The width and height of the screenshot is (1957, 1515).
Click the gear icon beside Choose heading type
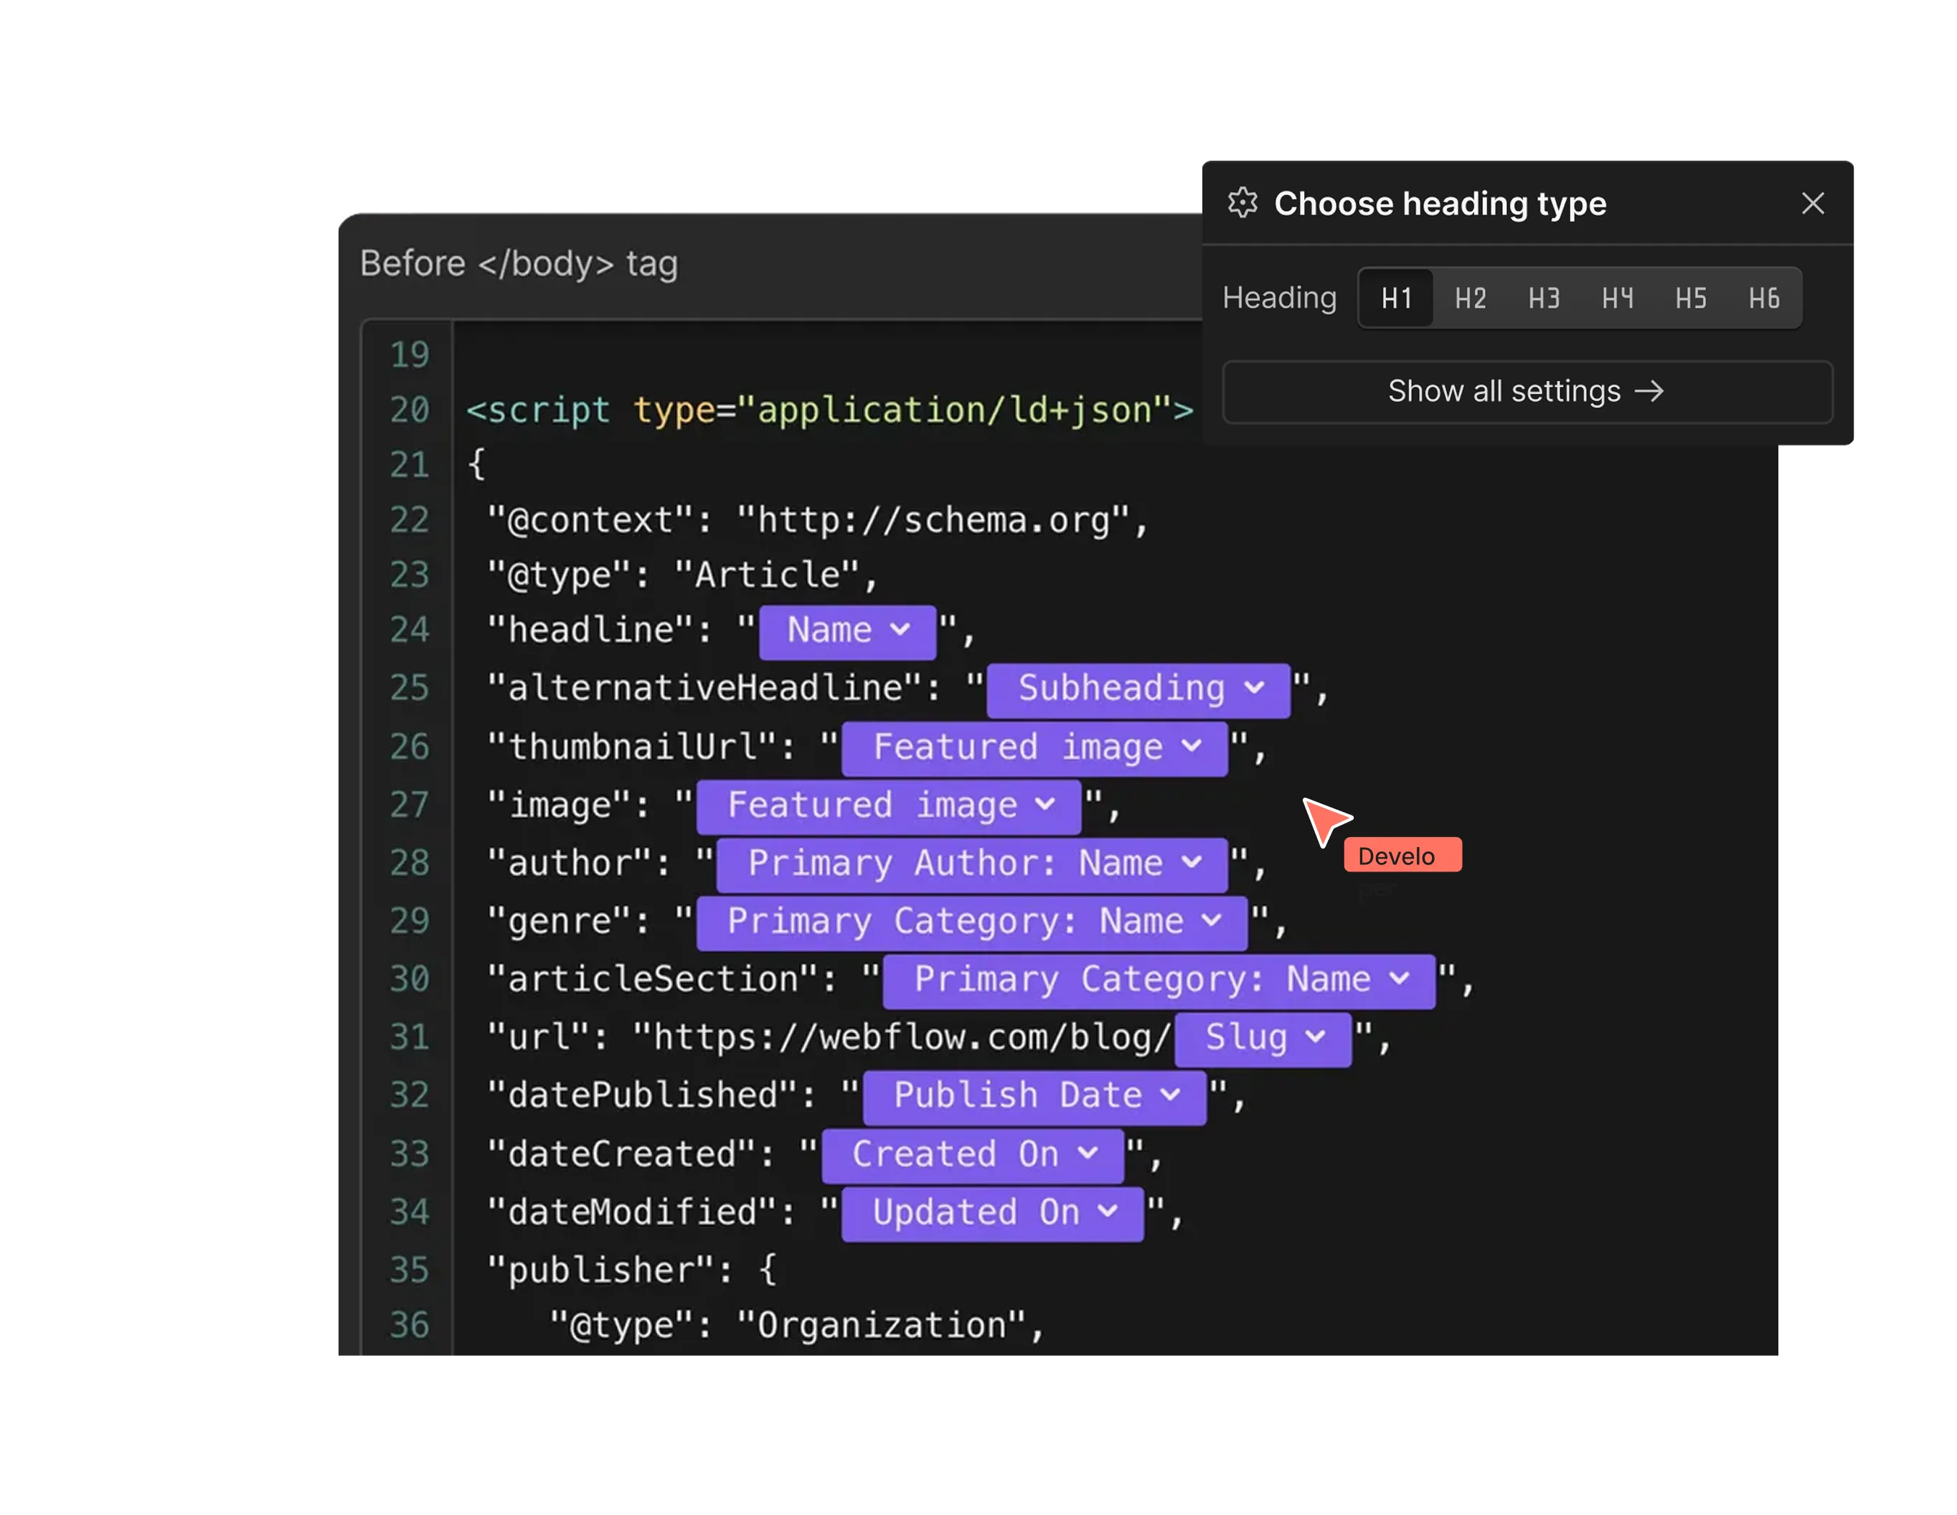point(1242,204)
